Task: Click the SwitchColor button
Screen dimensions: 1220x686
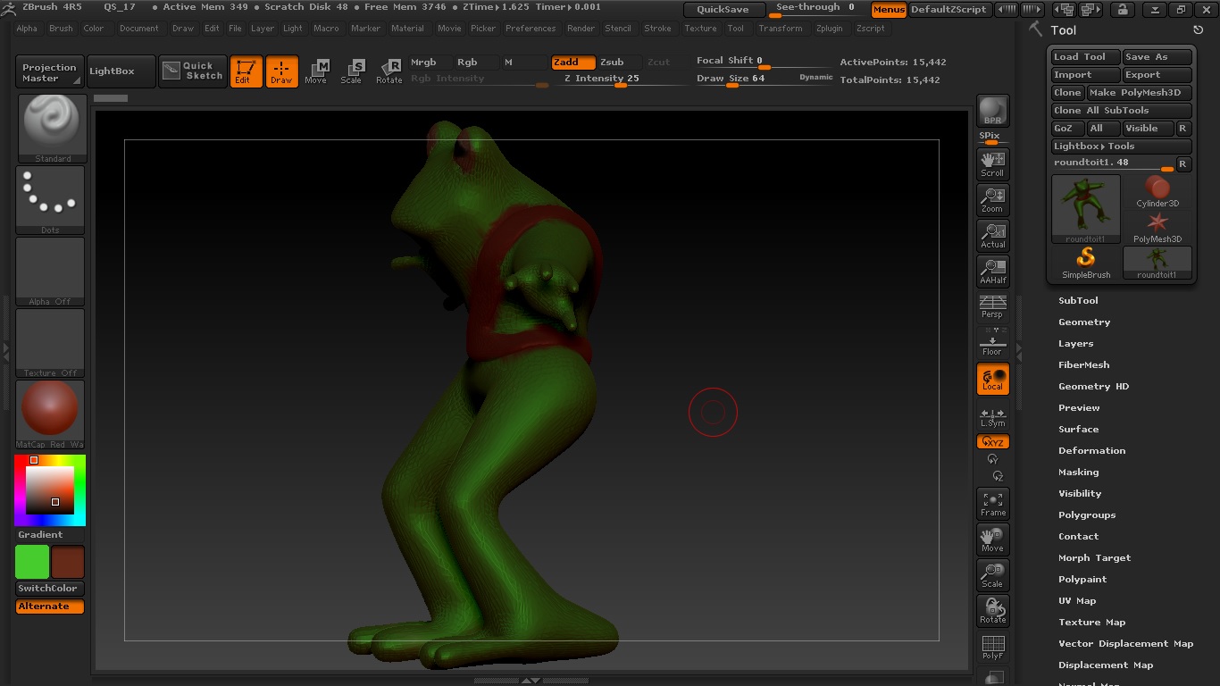Action: point(49,589)
